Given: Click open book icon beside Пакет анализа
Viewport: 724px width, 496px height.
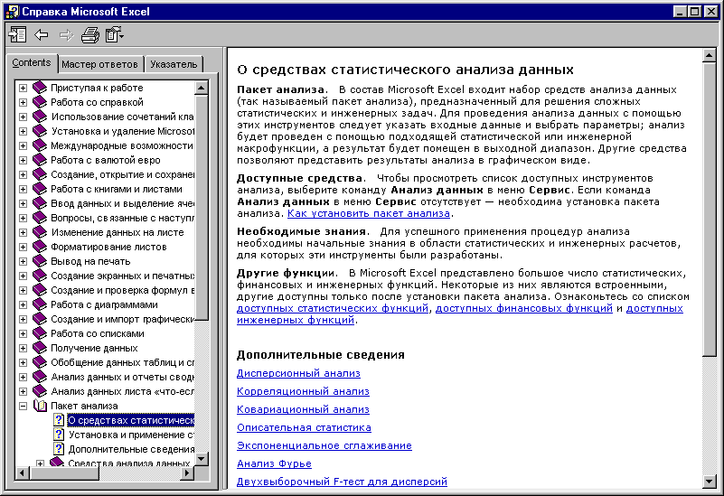Looking at the screenshot, I should click(40, 406).
